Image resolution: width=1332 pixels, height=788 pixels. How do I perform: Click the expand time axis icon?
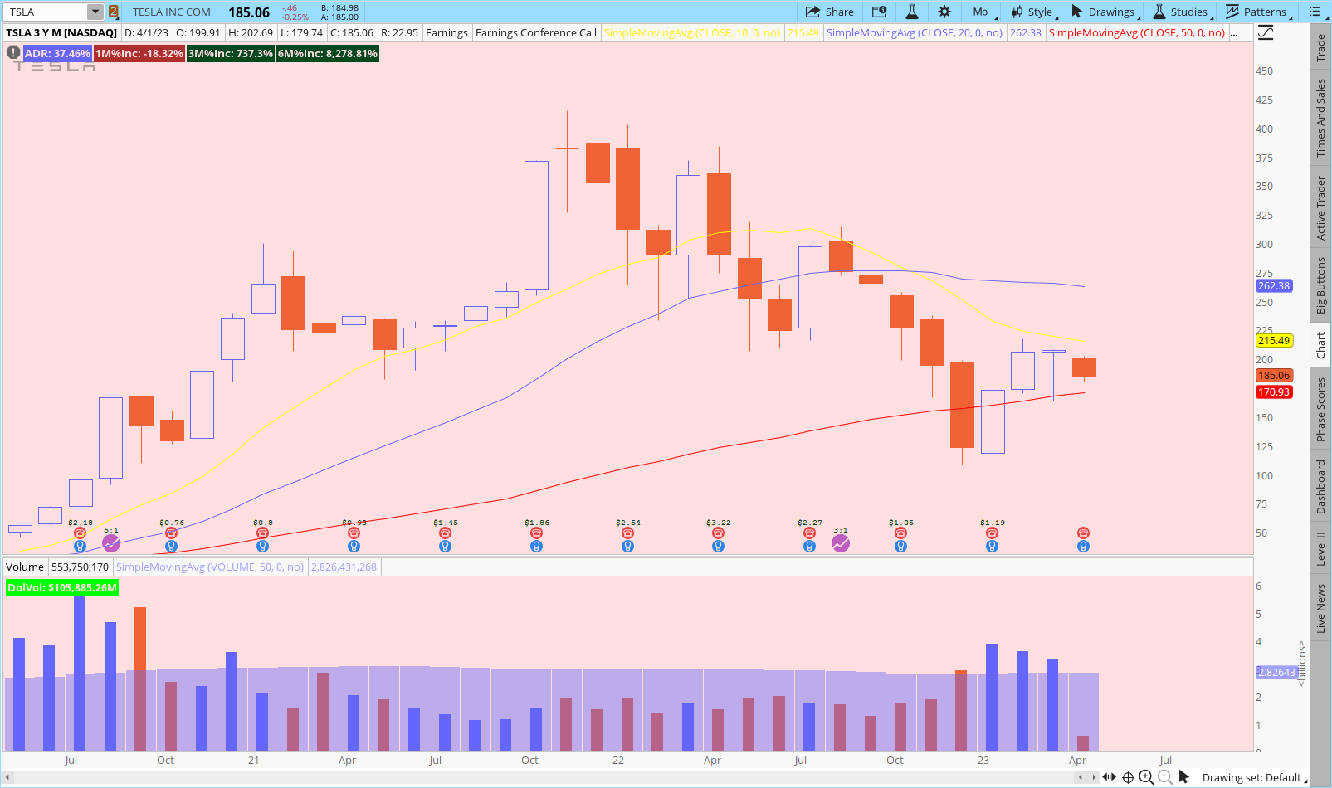point(1109,777)
